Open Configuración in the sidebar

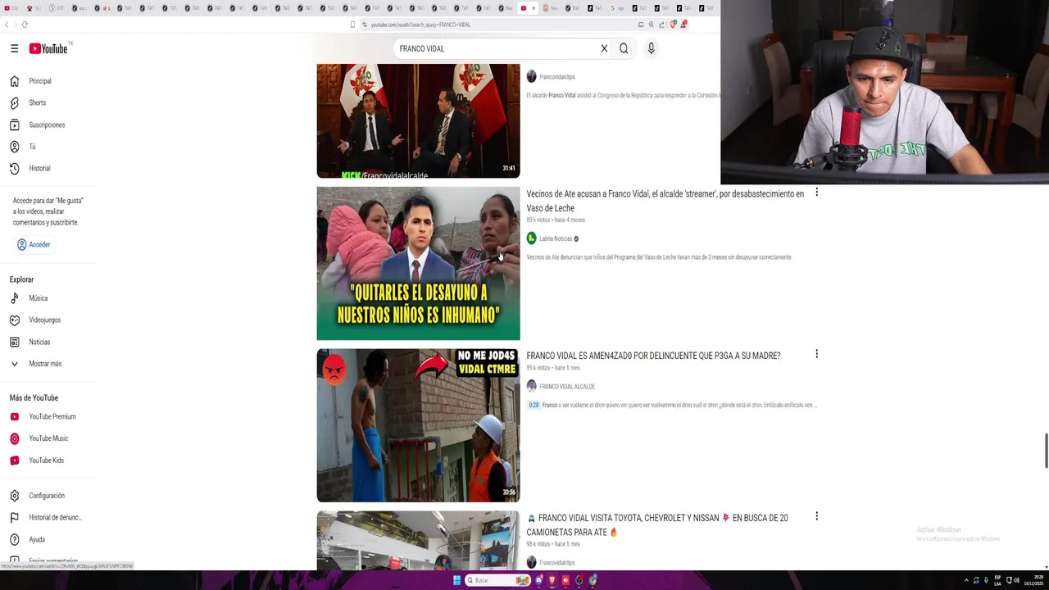[47, 496]
